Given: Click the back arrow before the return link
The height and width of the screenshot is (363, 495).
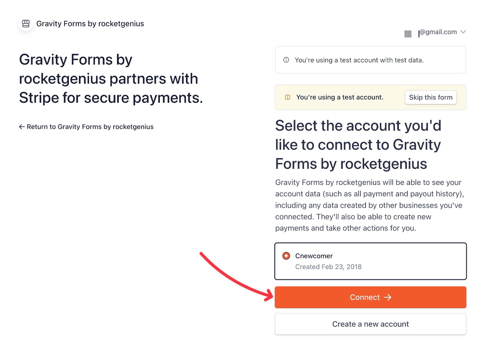Looking at the screenshot, I should (x=22, y=127).
